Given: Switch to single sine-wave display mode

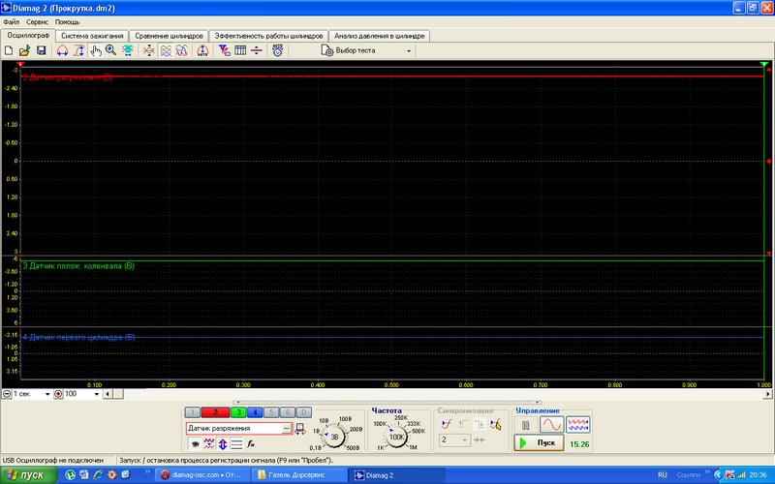Looking at the screenshot, I should coord(551,425).
